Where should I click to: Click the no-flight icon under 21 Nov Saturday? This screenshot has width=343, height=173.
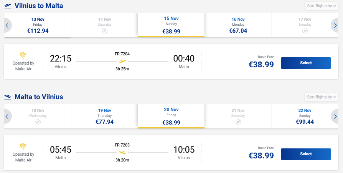[x=238, y=122]
